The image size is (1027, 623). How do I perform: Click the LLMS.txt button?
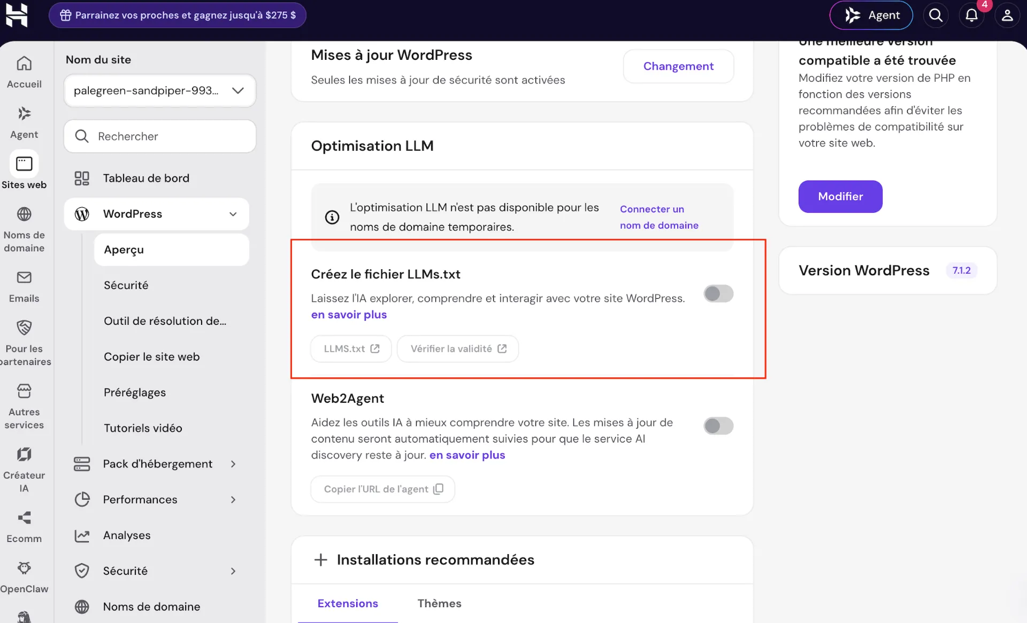click(x=351, y=348)
